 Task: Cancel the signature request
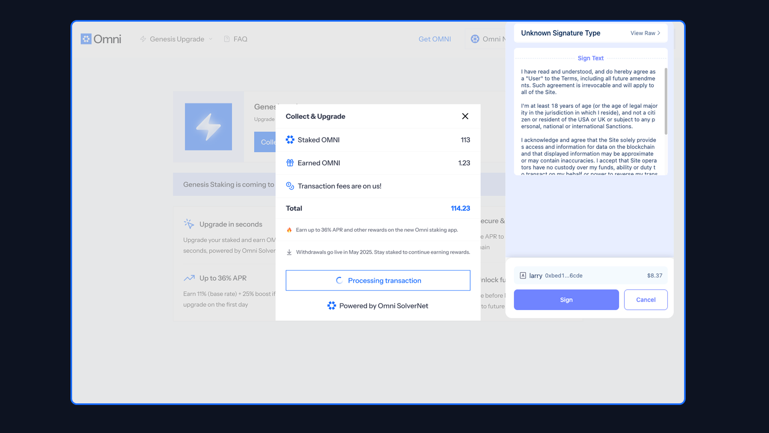(x=645, y=300)
